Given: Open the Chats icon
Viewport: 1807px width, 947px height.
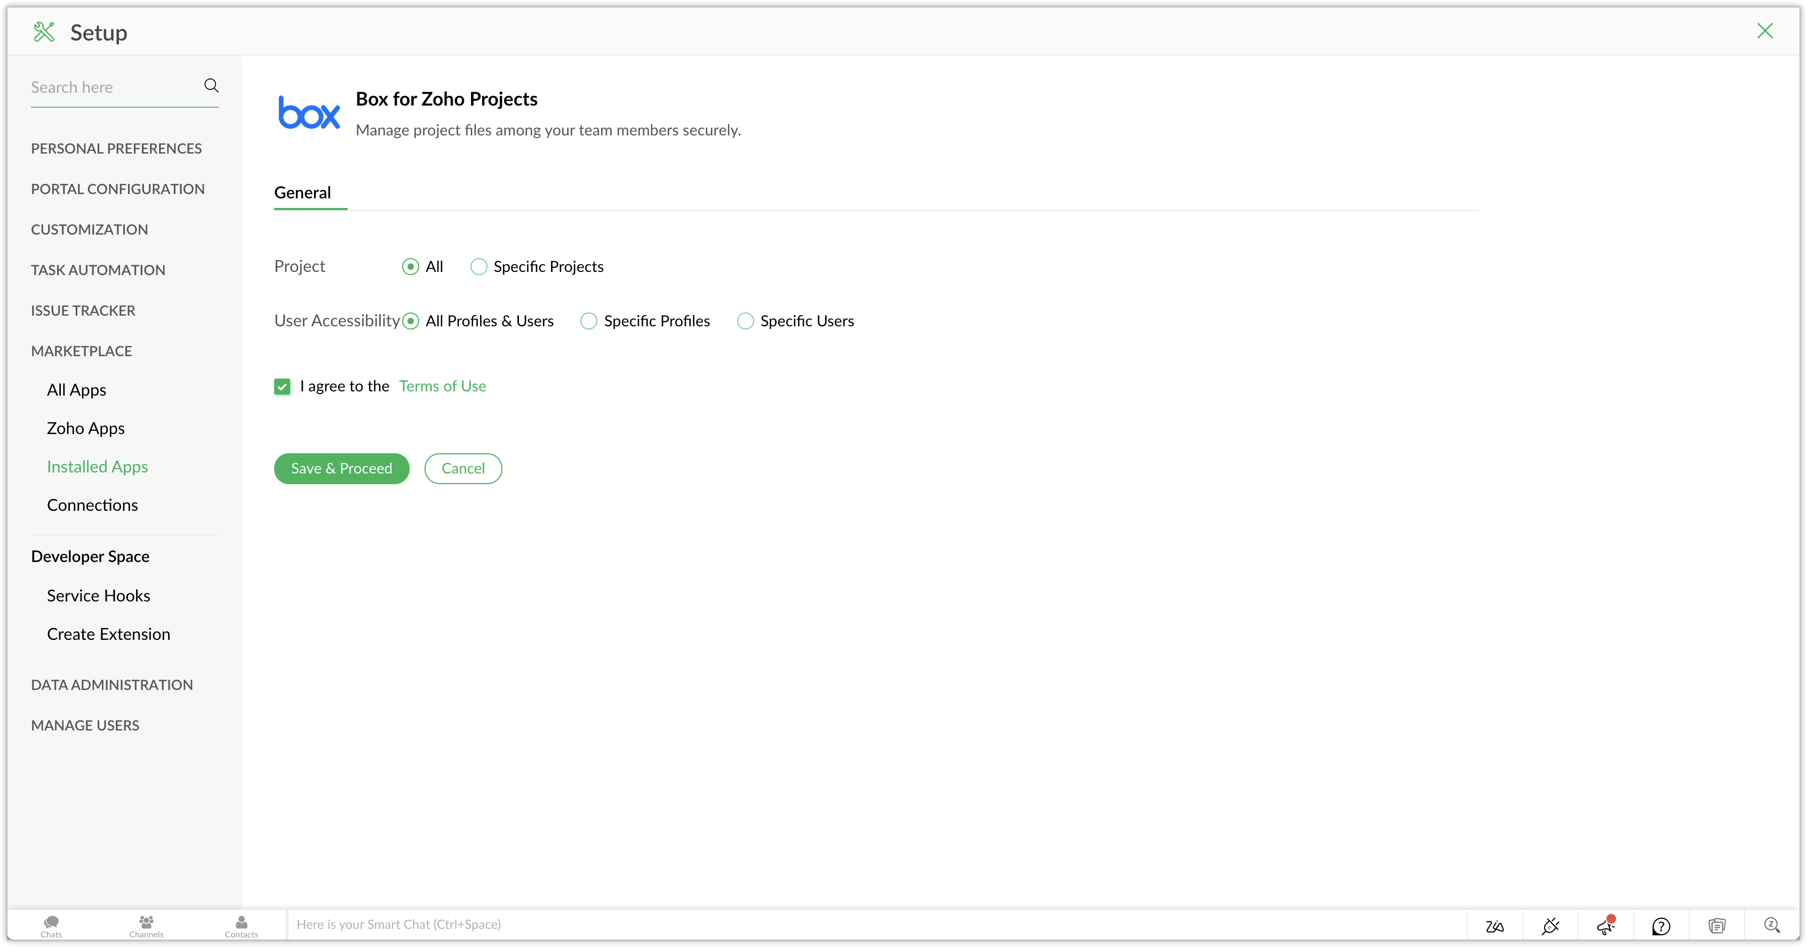Looking at the screenshot, I should 51,925.
